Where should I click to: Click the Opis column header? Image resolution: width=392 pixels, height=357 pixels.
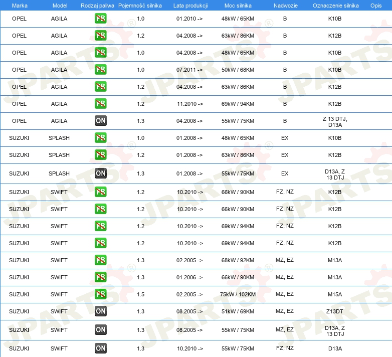click(x=376, y=6)
